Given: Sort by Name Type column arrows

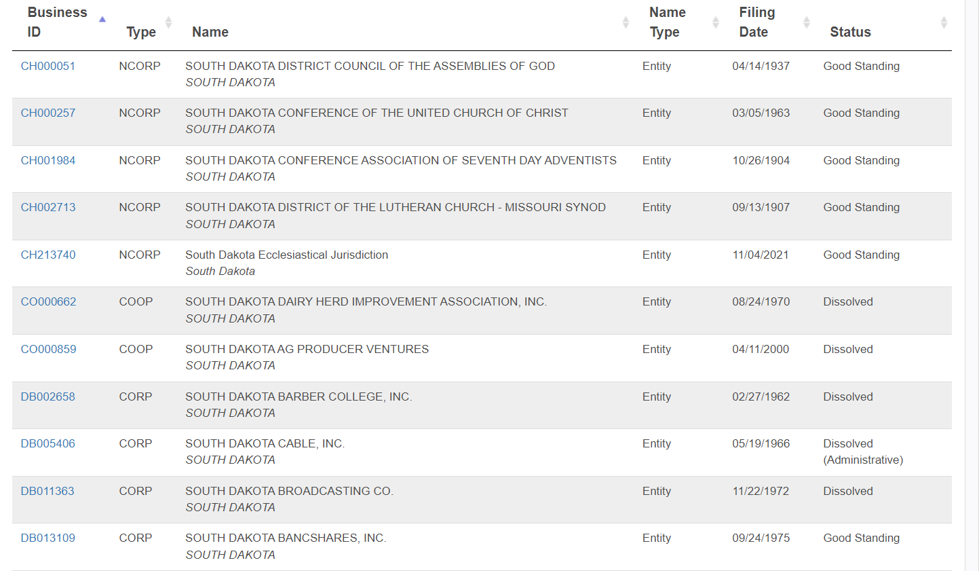Looking at the screenshot, I should (x=715, y=22).
